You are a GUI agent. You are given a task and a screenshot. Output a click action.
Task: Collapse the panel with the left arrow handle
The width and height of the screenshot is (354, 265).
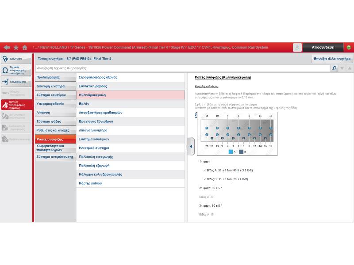point(191,146)
